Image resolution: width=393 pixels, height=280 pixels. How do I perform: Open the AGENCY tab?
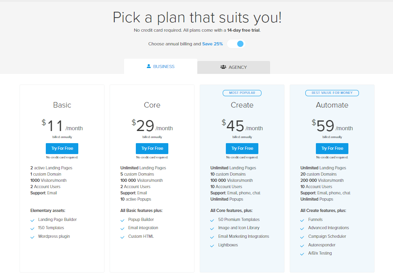click(234, 67)
